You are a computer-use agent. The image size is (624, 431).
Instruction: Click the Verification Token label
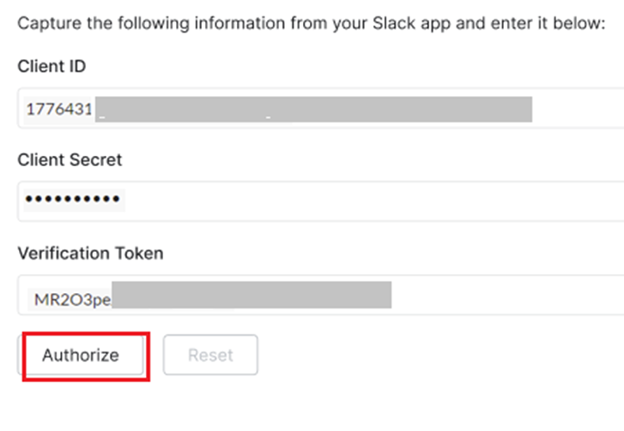[90, 254]
